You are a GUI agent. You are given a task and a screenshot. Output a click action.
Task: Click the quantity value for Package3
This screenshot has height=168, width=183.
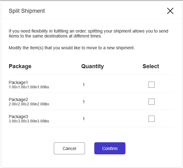tap(83, 119)
